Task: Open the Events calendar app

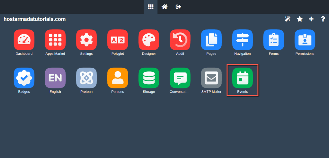Action: click(x=243, y=78)
